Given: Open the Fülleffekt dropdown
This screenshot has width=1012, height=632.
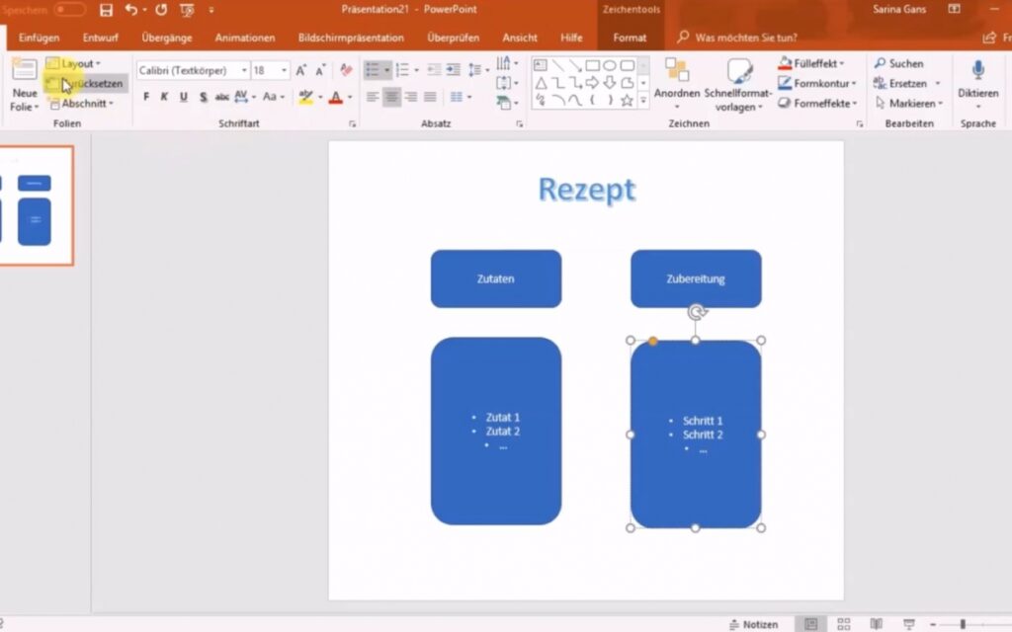Looking at the screenshot, I should [x=811, y=63].
